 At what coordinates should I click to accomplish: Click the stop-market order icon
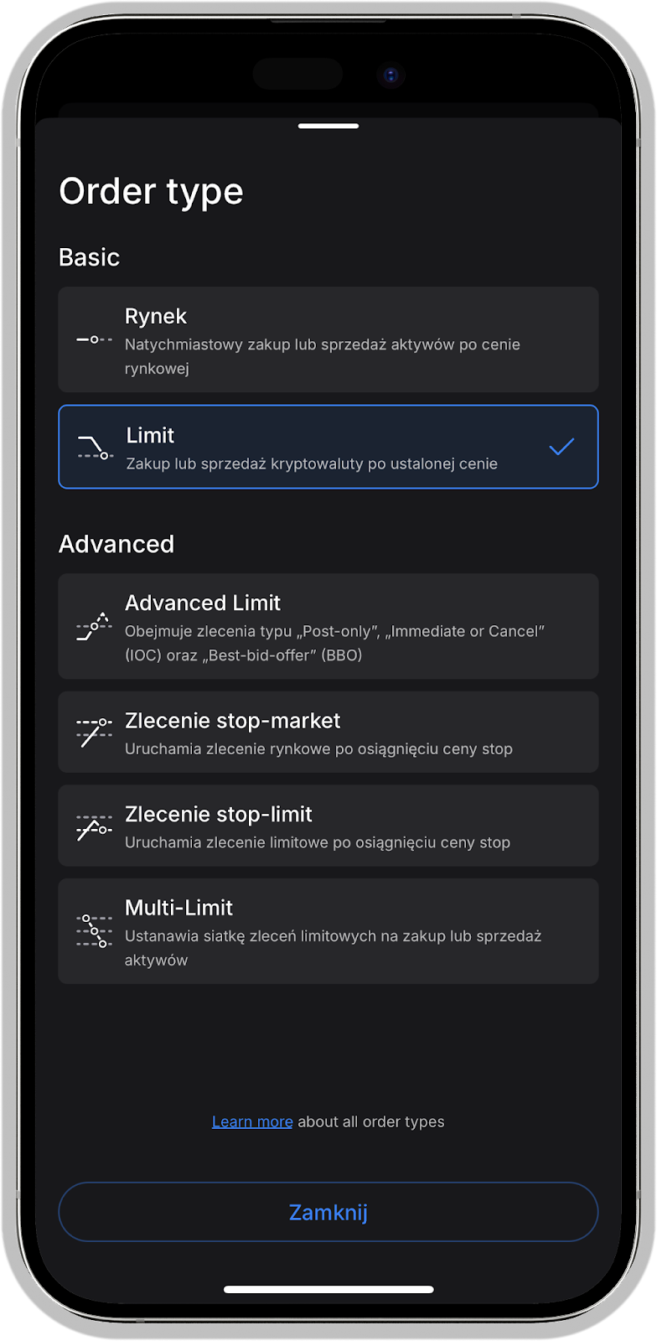(94, 733)
